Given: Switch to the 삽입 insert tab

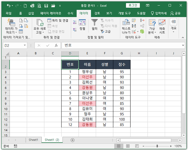Looking at the screenshot, I should pos(31,13).
